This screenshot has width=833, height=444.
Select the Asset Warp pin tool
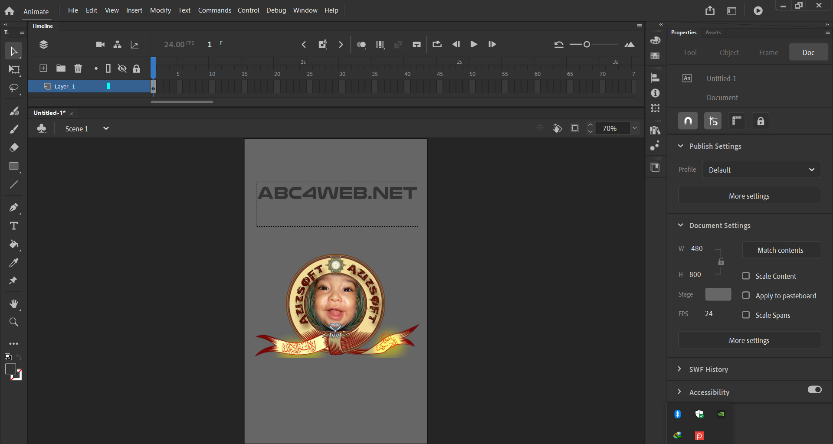tap(13, 281)
